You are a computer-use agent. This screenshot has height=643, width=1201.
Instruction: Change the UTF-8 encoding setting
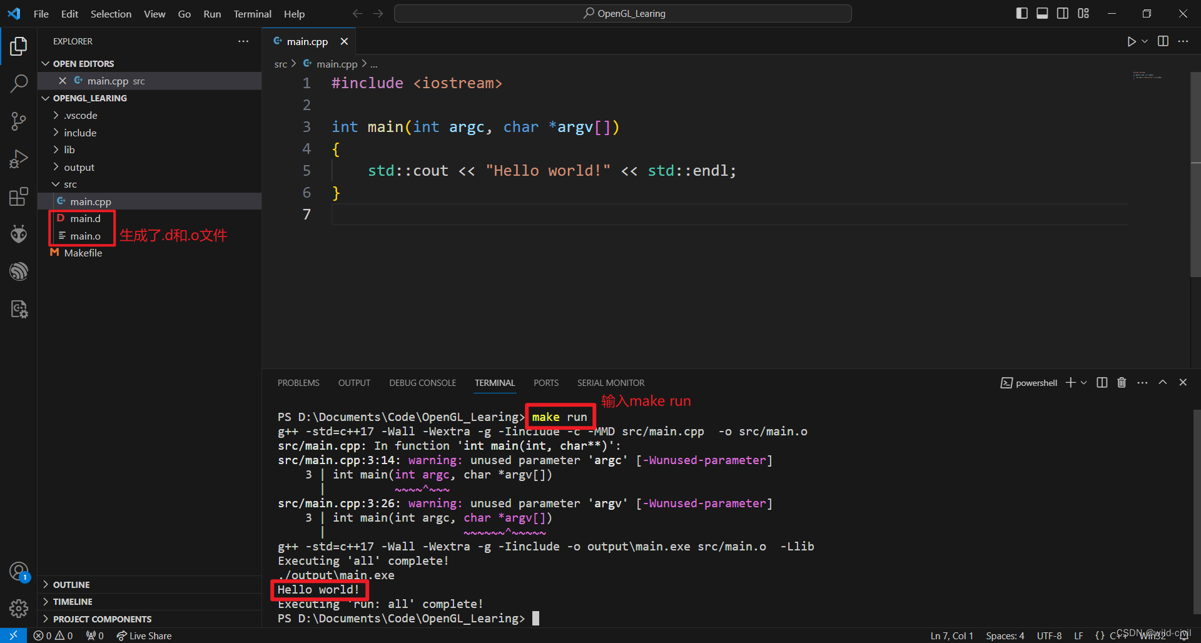1050,635
